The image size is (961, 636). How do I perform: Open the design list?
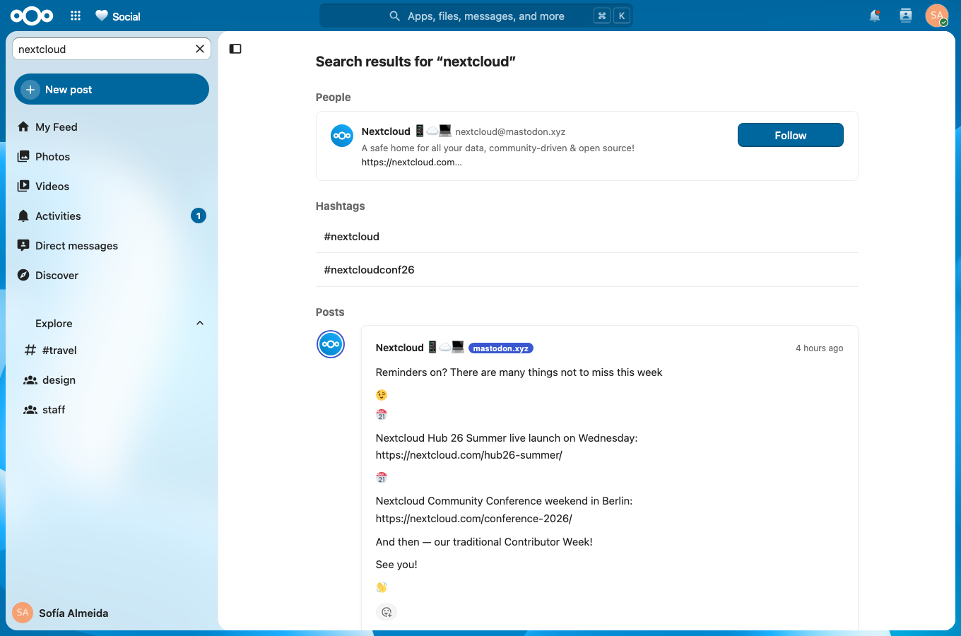click(112, 380)
